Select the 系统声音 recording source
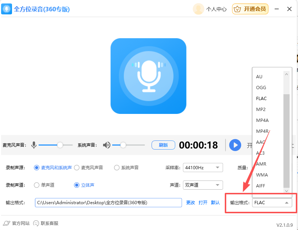Viewport: 298px width, 230px height. [x=117, y=168]
